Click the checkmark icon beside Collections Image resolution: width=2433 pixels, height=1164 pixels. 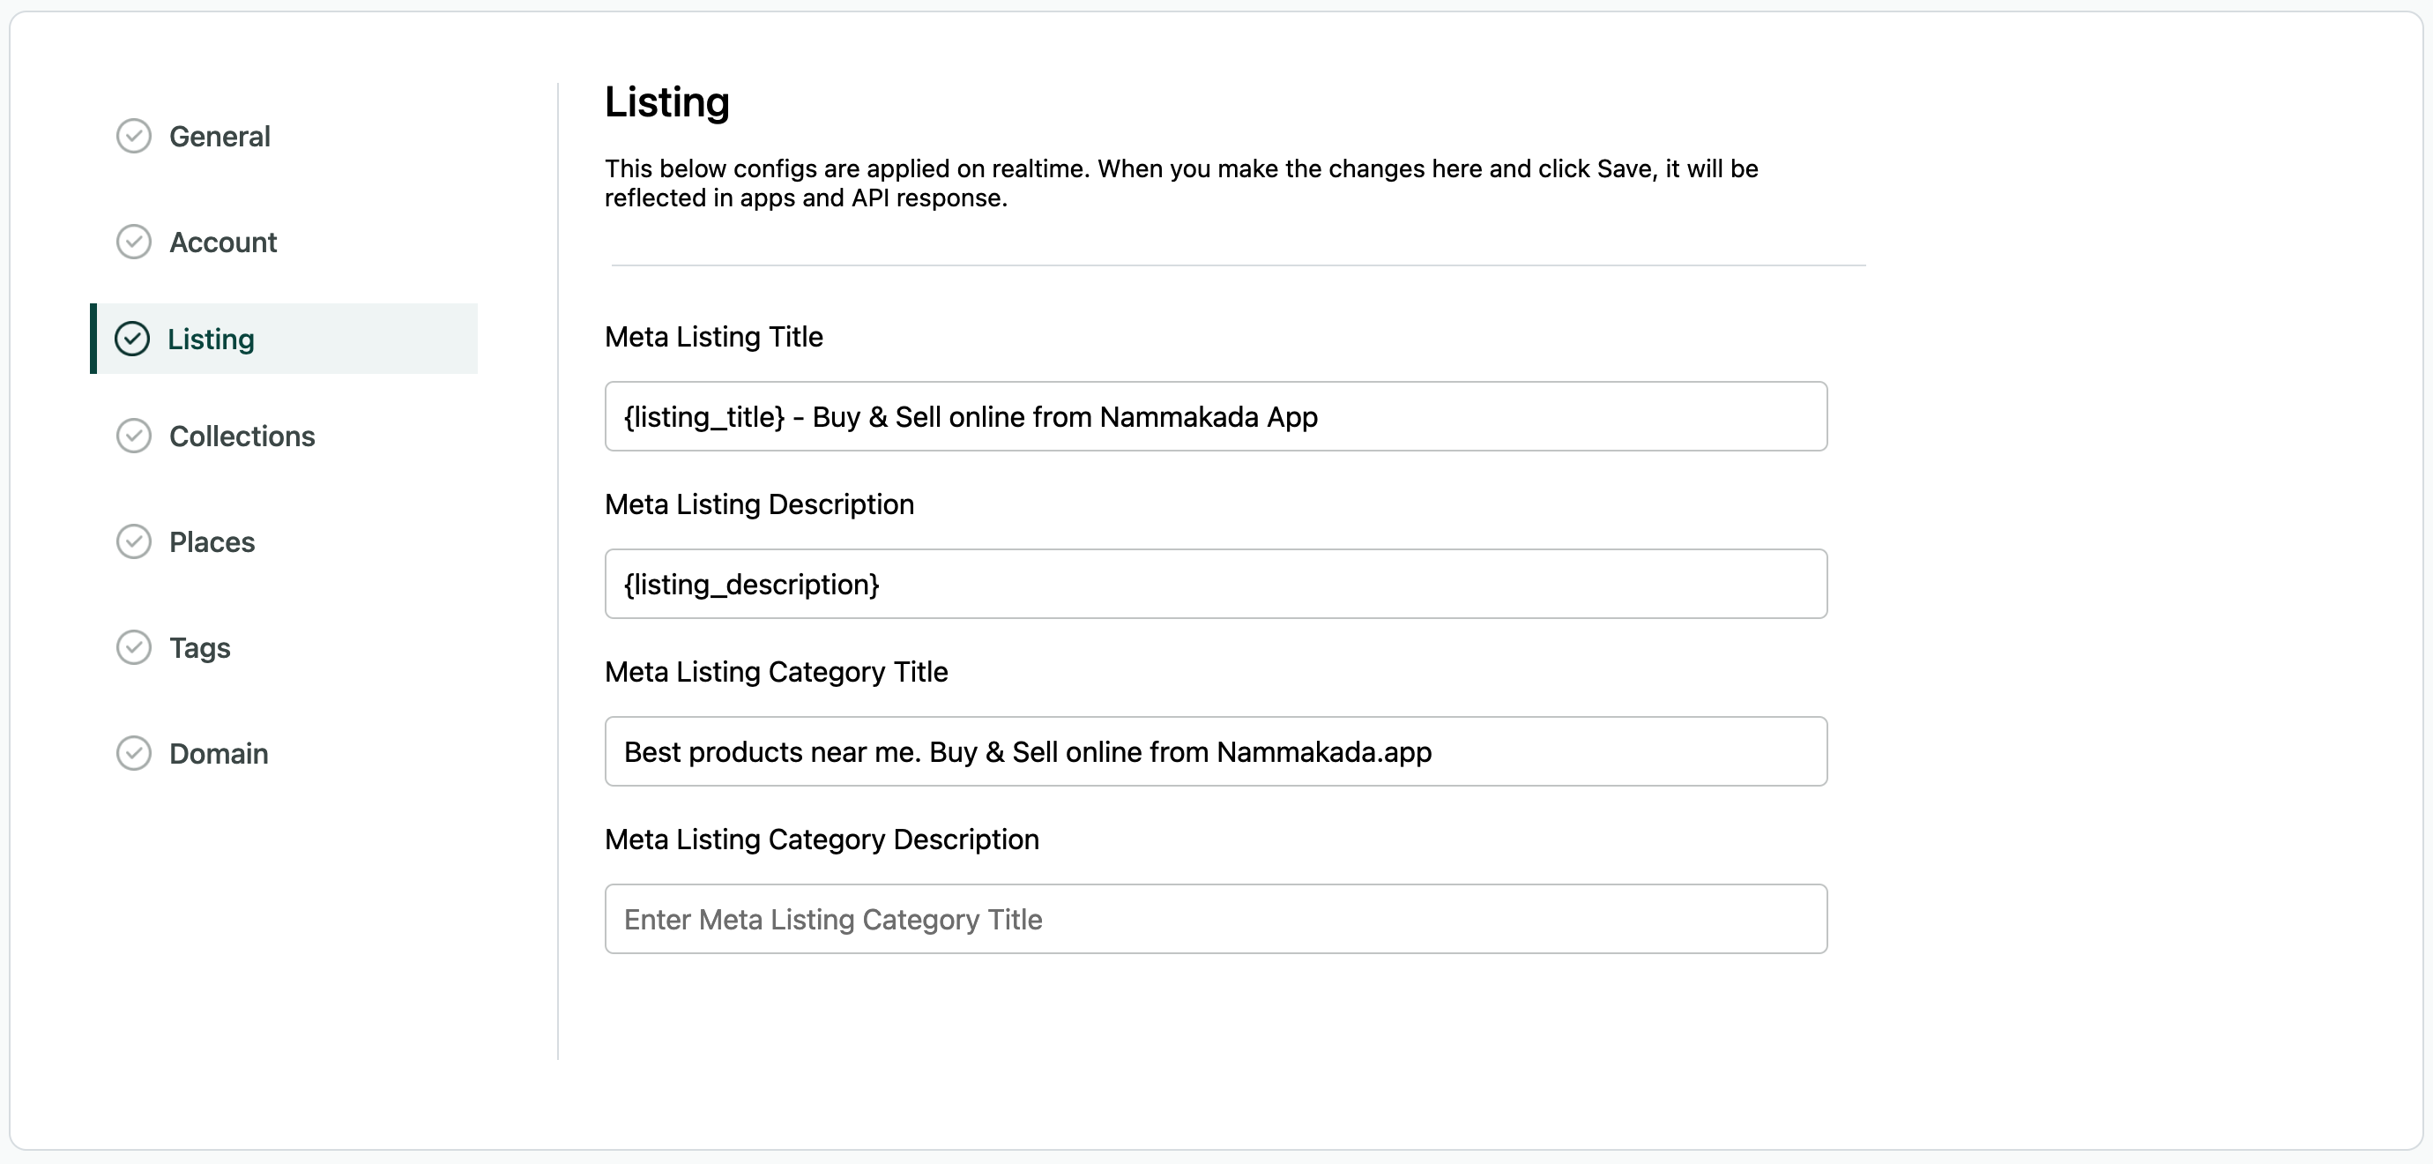pos(133,436)
